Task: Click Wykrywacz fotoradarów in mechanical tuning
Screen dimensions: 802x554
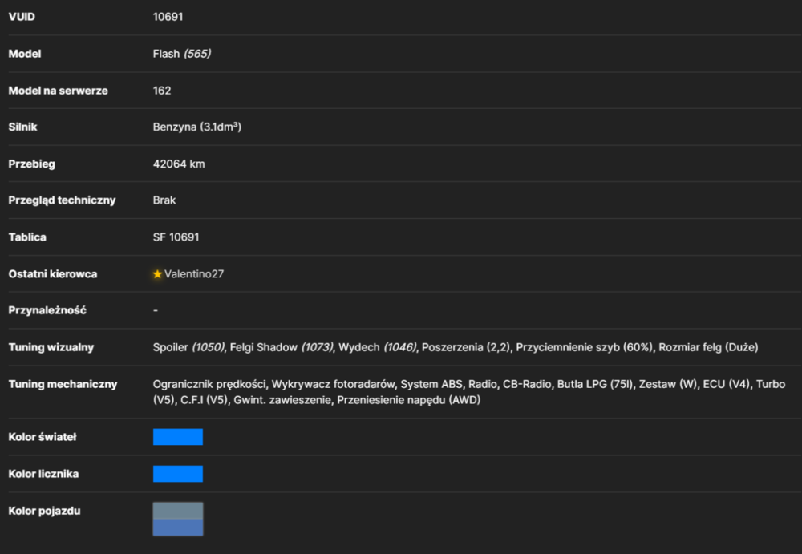Action: click(x=333, y=384)
